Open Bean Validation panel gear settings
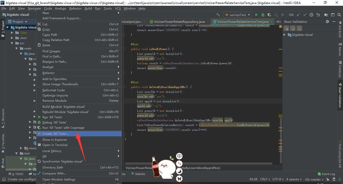This screenshot has height=184, width=343. pos(327,21)
